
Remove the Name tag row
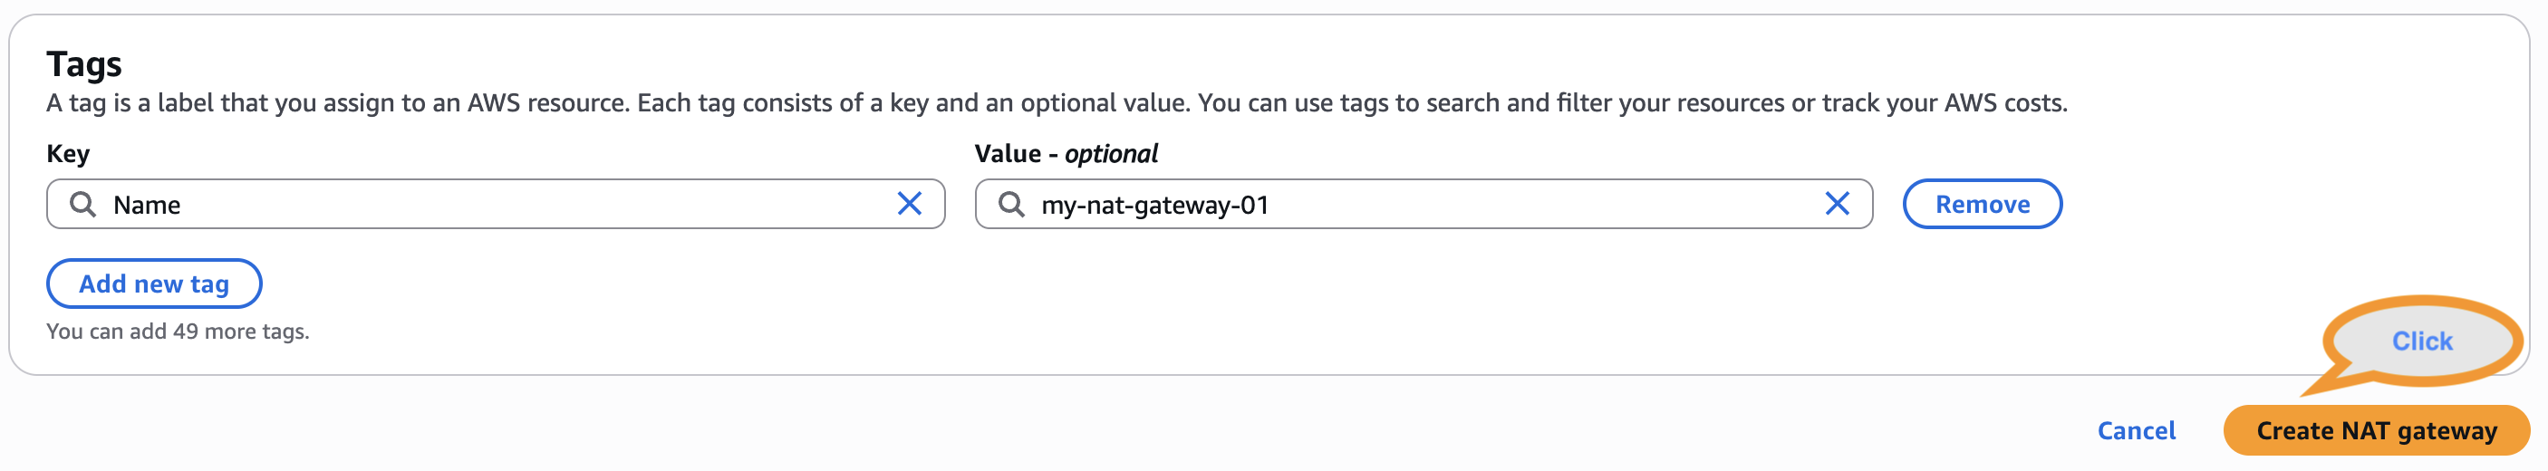pos(1982,205)
